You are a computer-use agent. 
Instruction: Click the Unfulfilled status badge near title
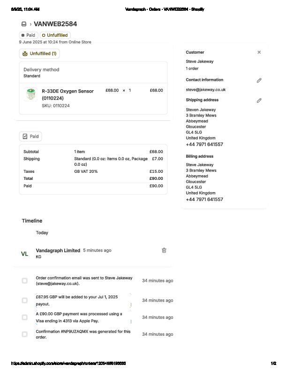pyautogui.click(x=55, y=35)
